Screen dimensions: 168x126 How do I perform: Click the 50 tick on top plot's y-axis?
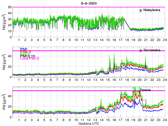[x=10, y=7]
